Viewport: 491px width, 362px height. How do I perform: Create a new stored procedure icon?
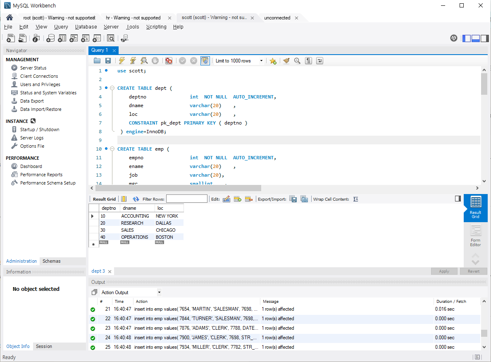pyautogui.click(x=85, y=38)
